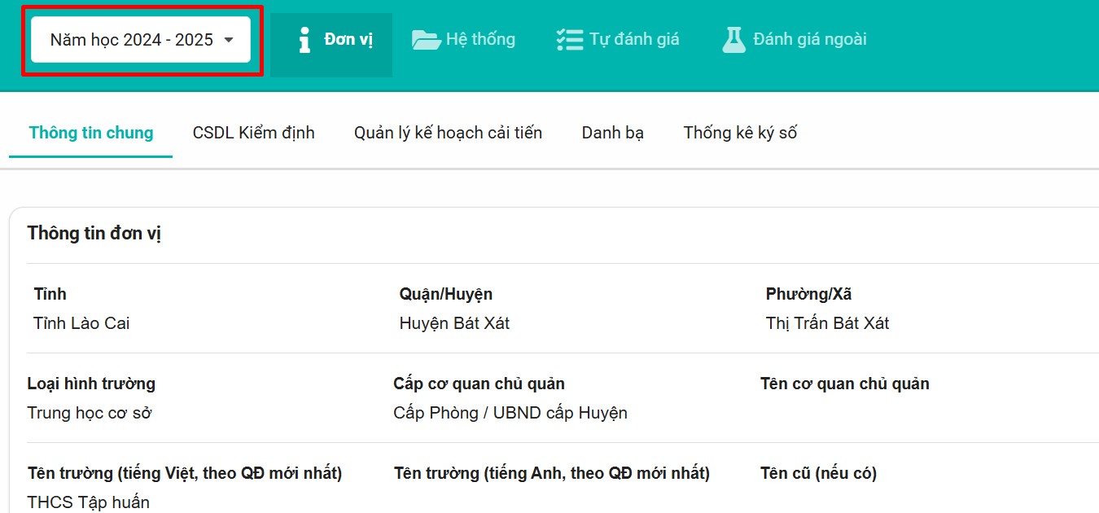
Task: Open the Hệ thống menu text label
Action: pos(480,39)
